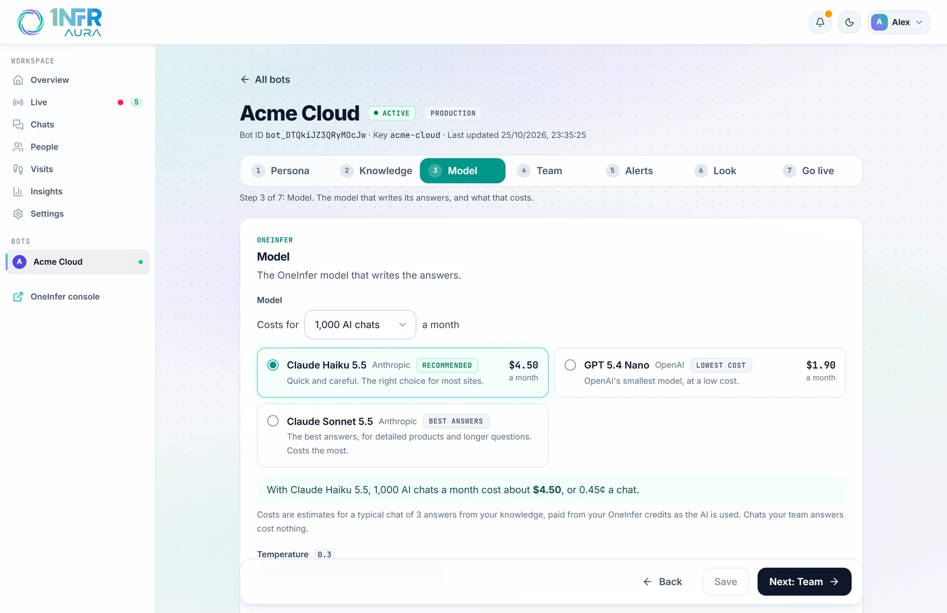
Task: Jump to the Go live step tab
Action: tap(817, 171)
